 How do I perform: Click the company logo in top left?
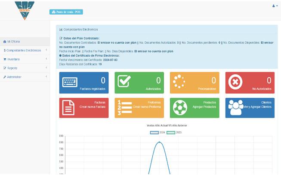coord(24,10)
